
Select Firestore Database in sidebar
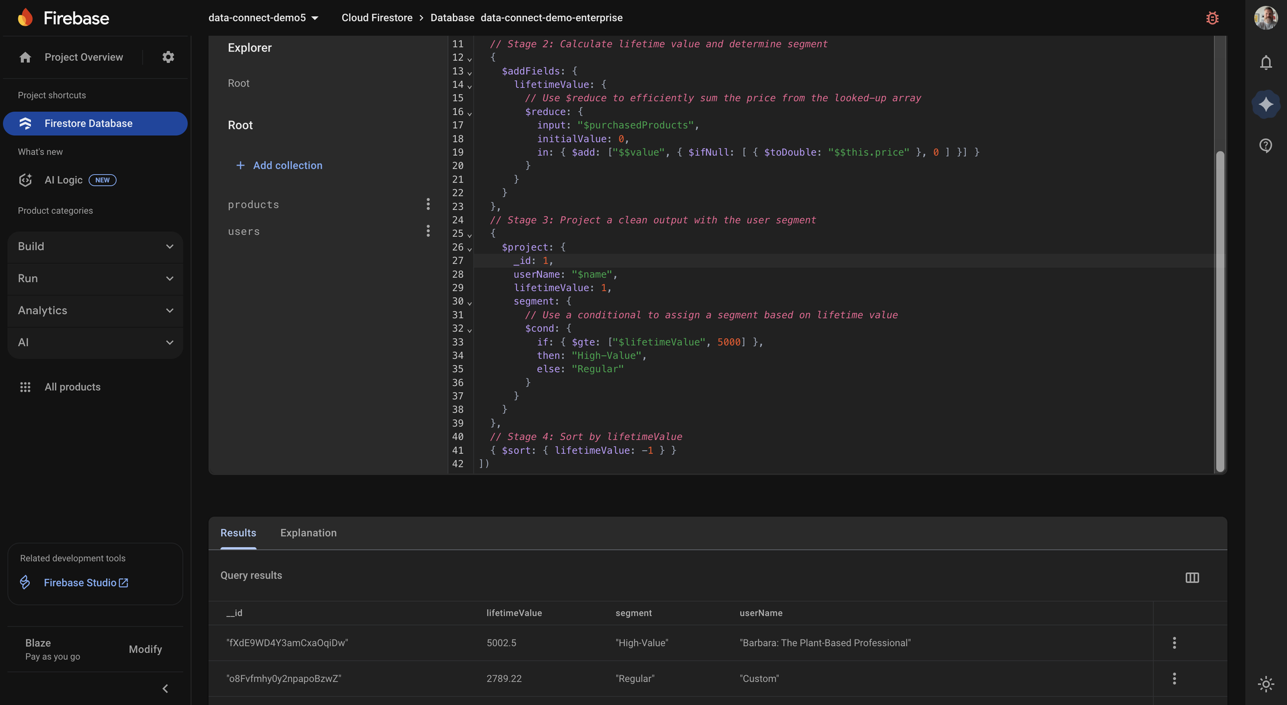[95, 123]
